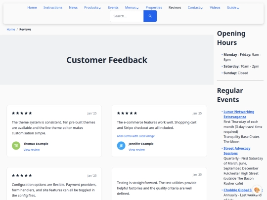Image resolution: width=267 pixels, height=200 pixels.
Task: Click the Testing is straightforward review text
Action: [157, 188]
